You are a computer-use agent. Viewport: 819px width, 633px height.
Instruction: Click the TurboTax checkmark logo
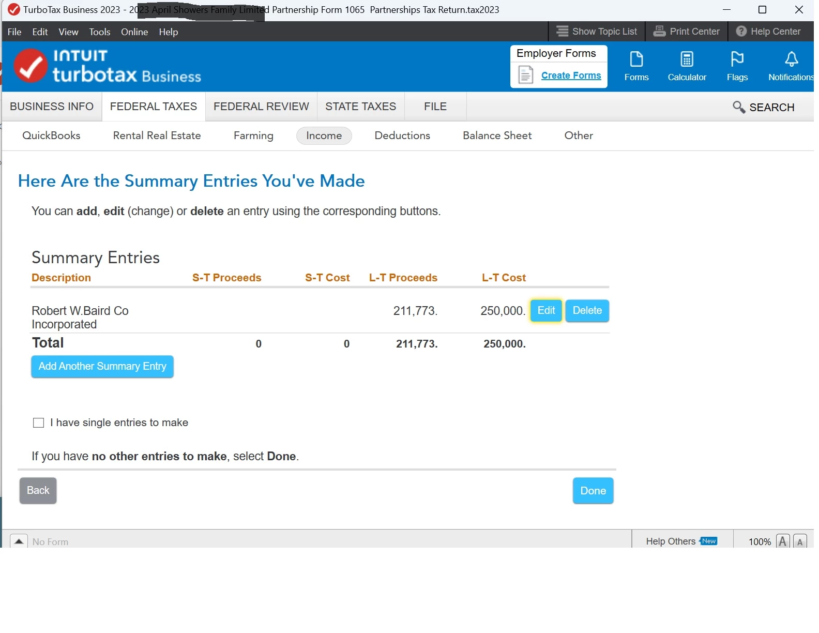(31, 66)
